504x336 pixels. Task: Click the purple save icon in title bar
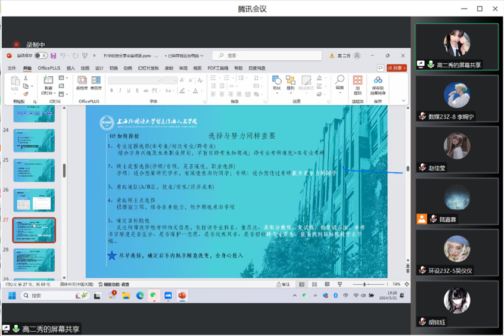(x=53, y=56)
